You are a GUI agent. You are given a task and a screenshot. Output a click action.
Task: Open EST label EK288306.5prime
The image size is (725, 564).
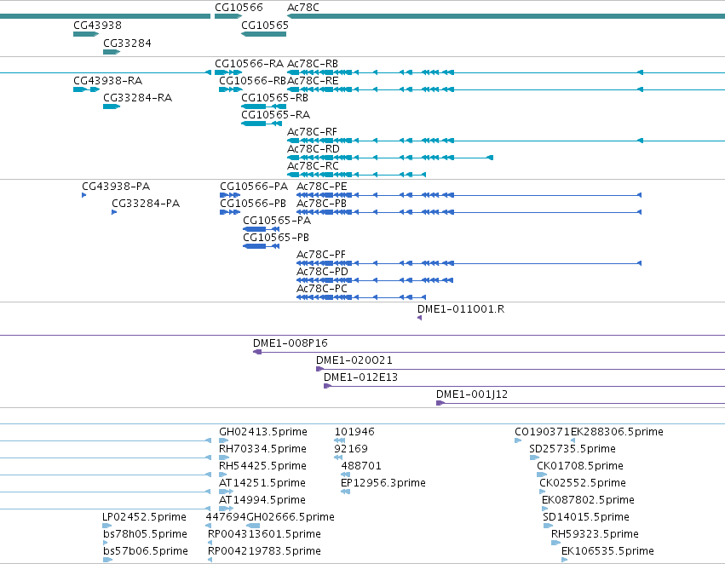point(618,432)
